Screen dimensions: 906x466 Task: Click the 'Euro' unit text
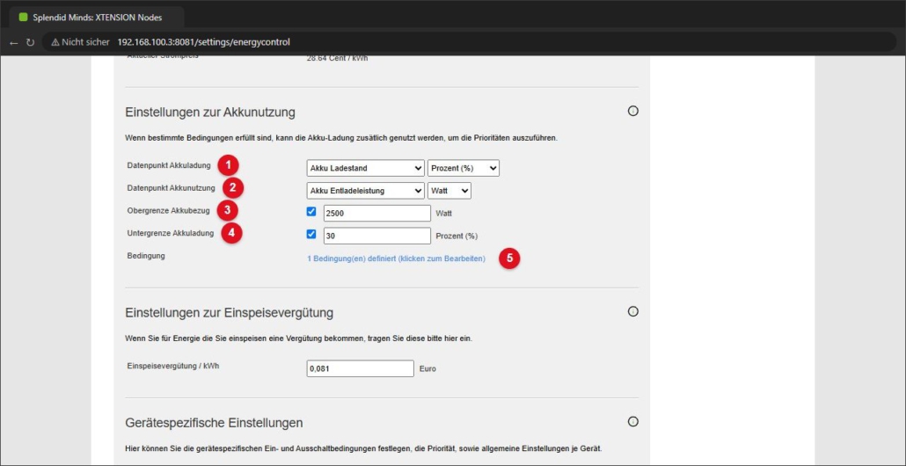(427, 368)
